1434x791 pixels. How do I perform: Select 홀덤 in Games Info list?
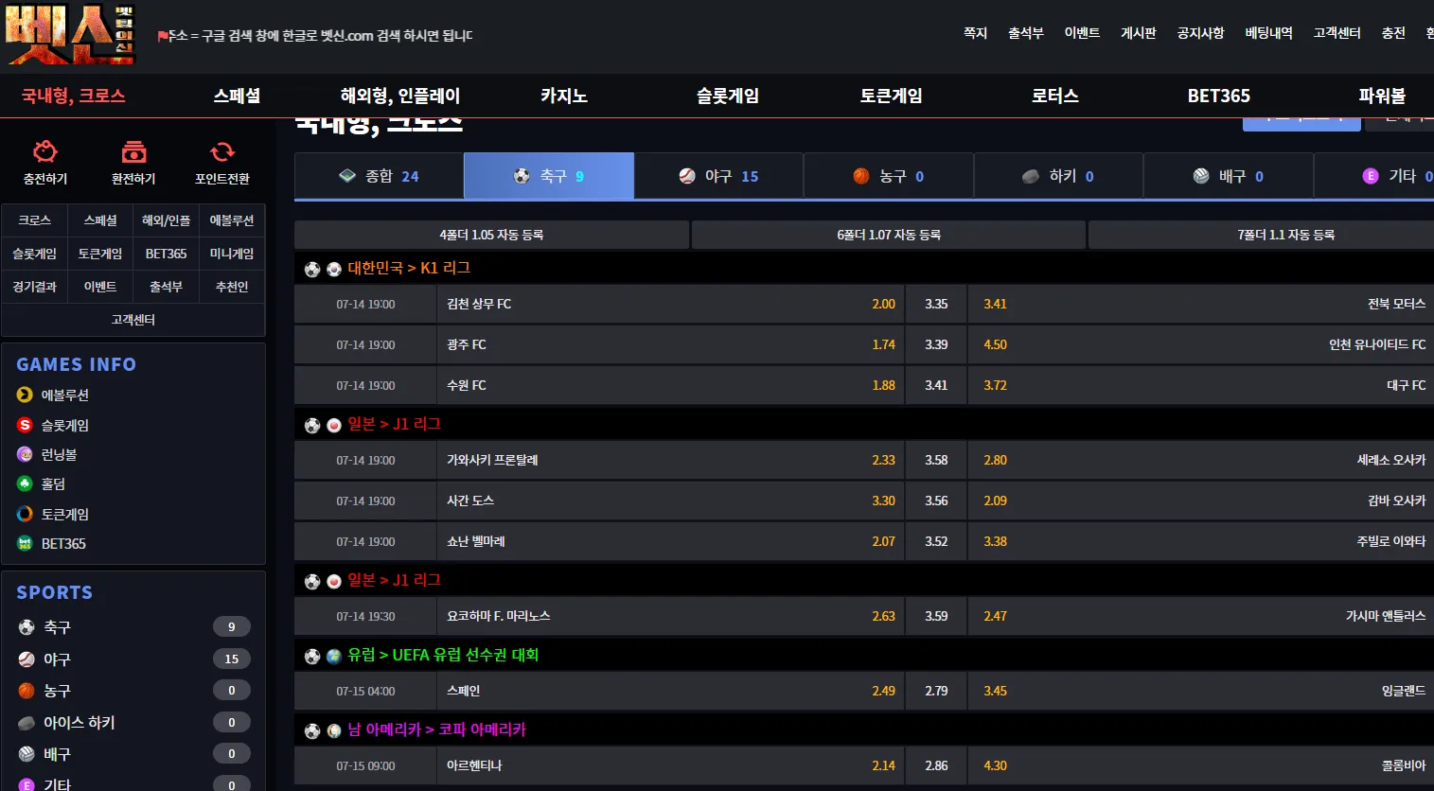pos(53,483)
